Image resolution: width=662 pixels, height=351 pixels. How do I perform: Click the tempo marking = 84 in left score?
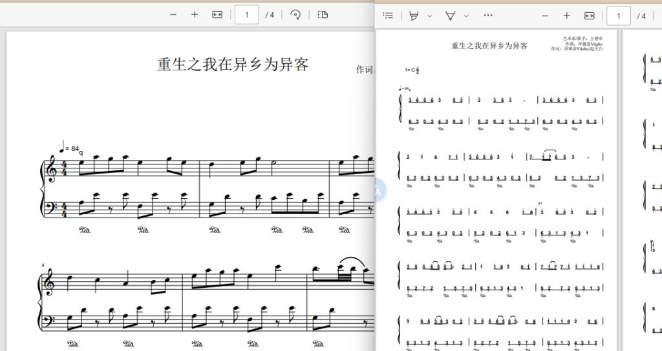click(x=71, y=148)
